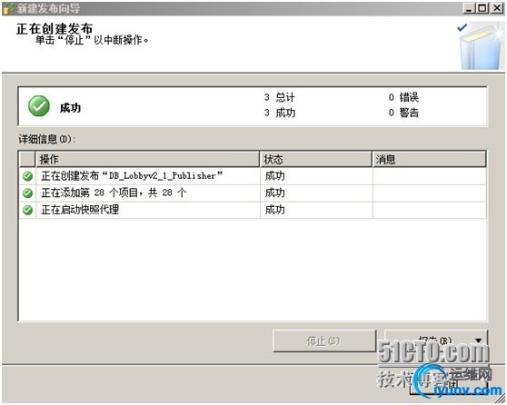Click the 消息 column header
507x405 pixels.
(429, 159)
